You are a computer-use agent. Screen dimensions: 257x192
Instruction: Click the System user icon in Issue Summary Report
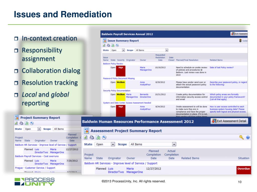pyautogui.click(x=240, y=40)
